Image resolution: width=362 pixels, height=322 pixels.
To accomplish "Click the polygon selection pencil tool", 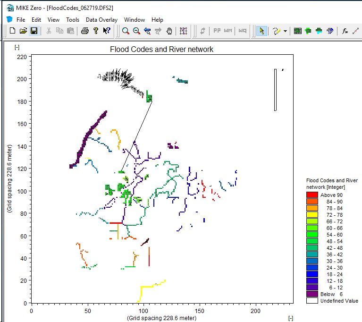I will click(x=277, y=31).
